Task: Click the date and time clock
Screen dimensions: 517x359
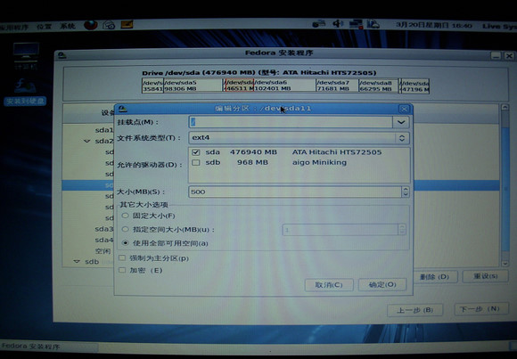Action: [434, 25]
